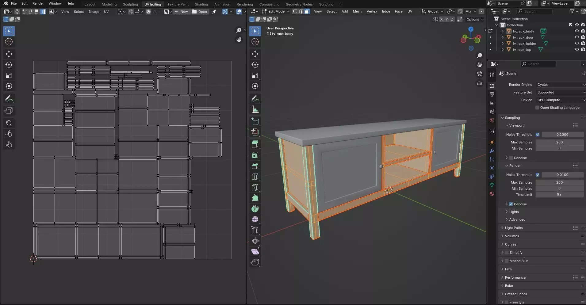Enable Viewport Denoise checkbox

pos(511,158)
